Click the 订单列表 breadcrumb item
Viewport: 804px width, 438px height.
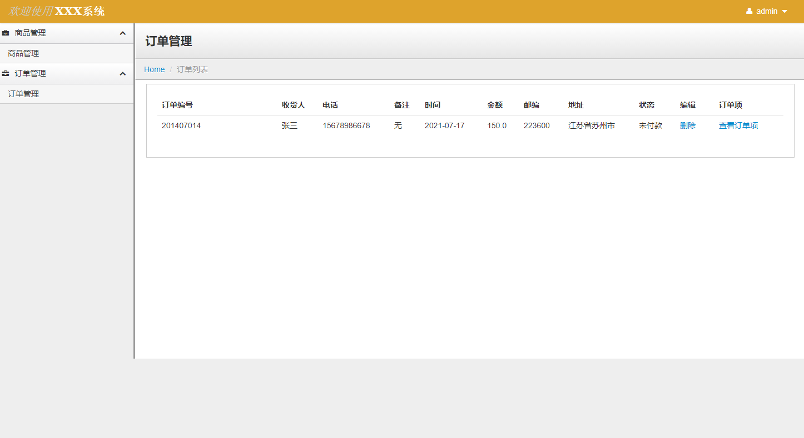[x=192, y=69]
